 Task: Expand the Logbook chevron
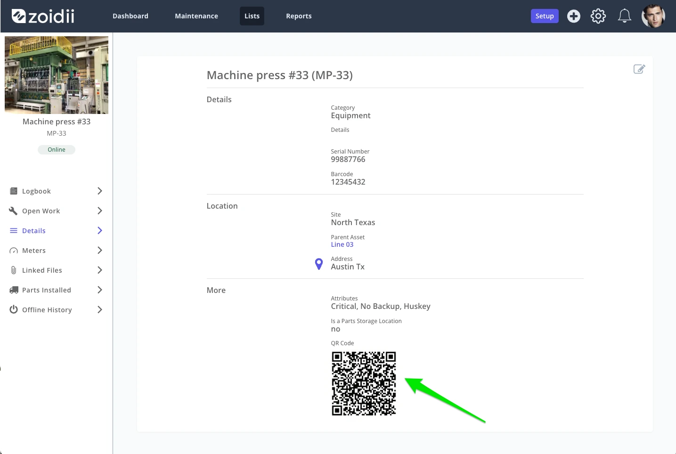click(100, 191)
